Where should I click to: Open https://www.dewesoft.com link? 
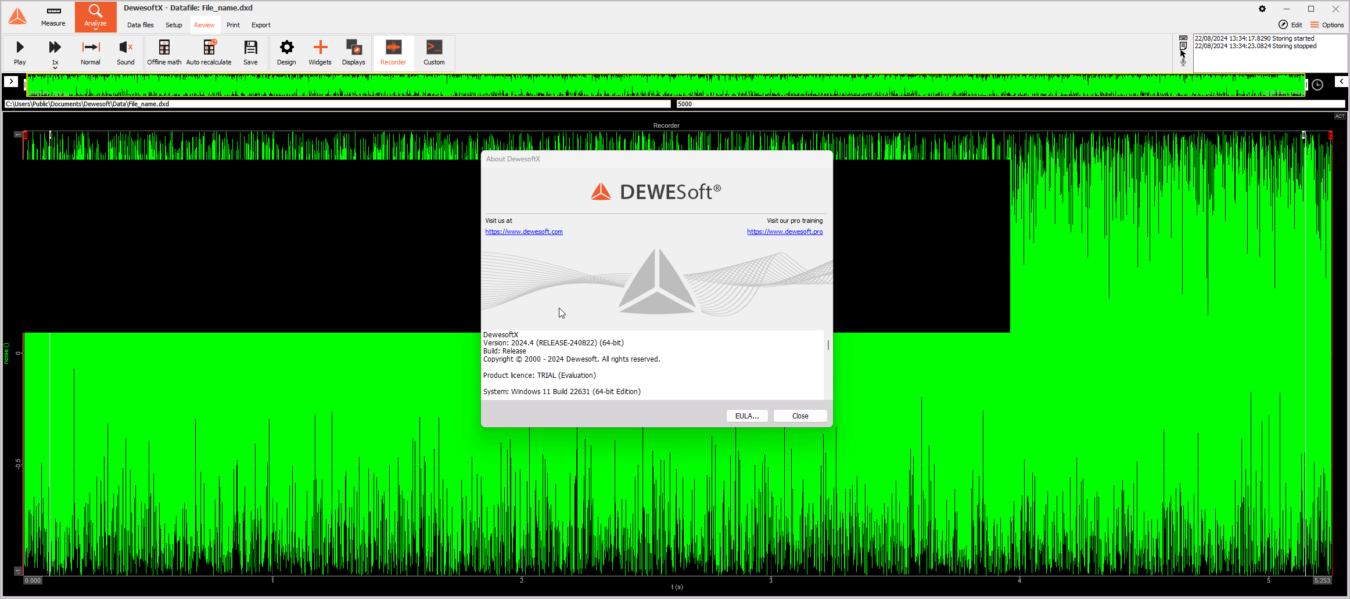524,232
